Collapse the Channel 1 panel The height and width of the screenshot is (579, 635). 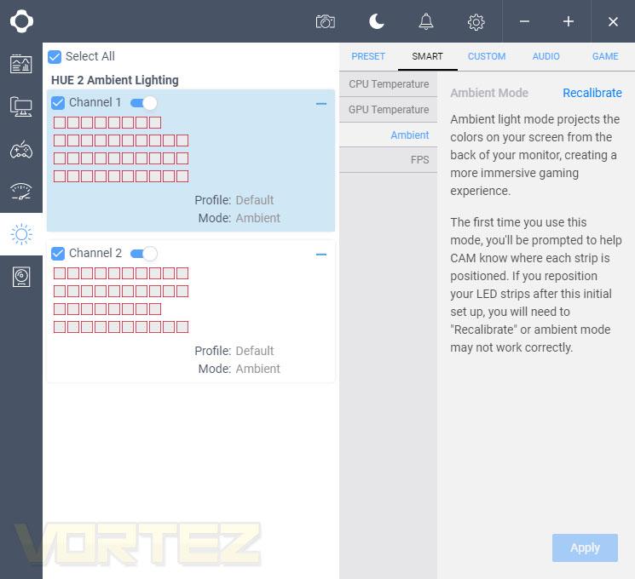[x=321, y=104]
